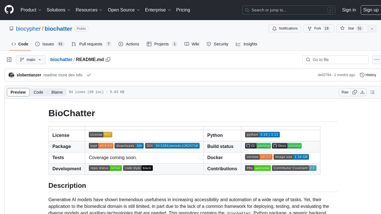The height and width of the screenshot is (214, 381).
Task: Click the Notifications bell button
Action: coord(285,29)
